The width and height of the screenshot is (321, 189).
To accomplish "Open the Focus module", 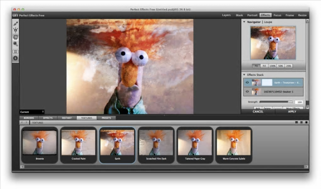I will (277, 15).
